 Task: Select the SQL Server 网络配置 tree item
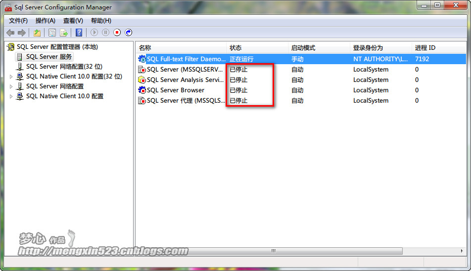[55, 86]
